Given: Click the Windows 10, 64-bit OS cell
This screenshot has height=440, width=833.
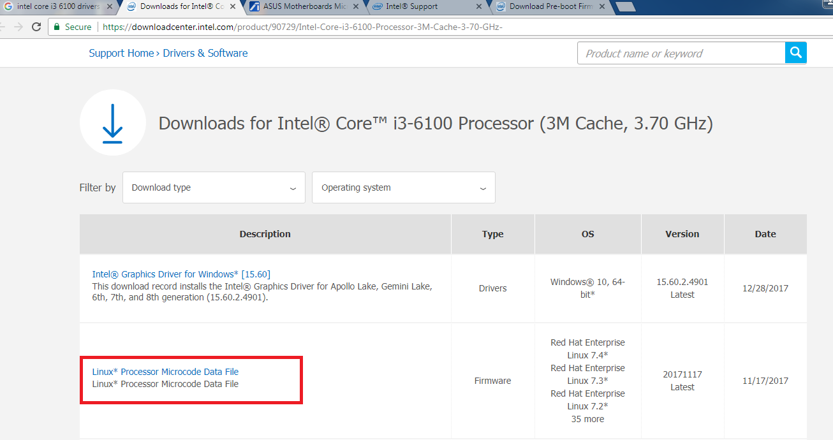Looking at the screenshot, I should point(588,288).
